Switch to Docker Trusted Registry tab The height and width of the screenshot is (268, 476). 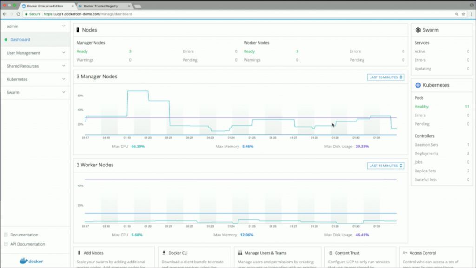(104, 6)
